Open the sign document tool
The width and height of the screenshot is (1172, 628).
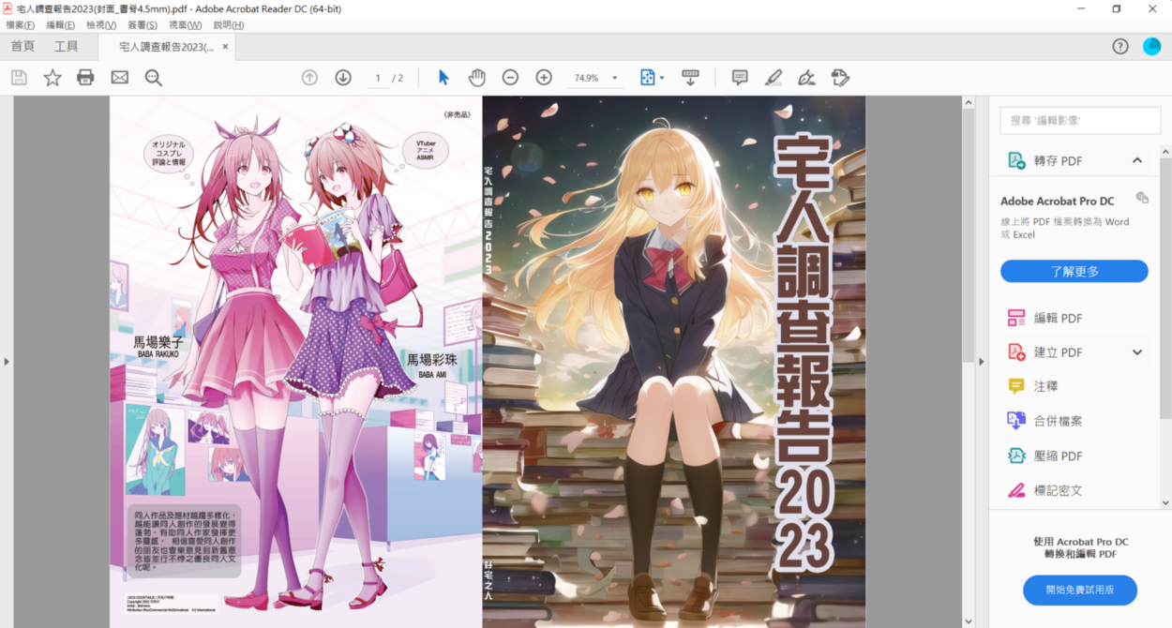click(x=806, y=78)
